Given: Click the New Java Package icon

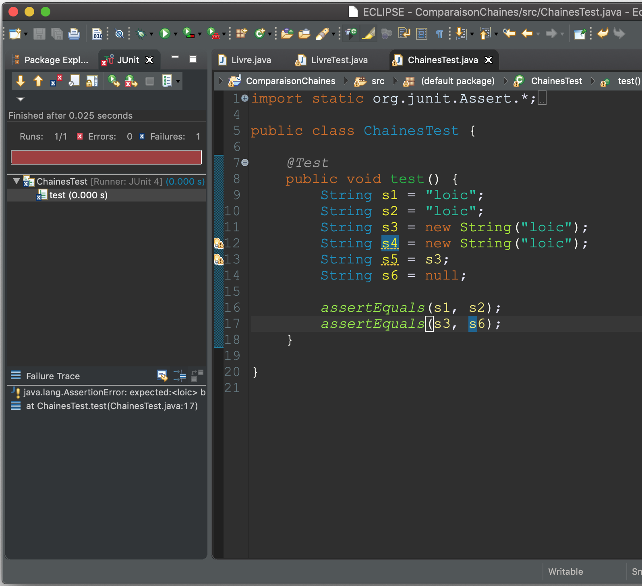Looking at the screenshot, I should (x=241, y=33).
